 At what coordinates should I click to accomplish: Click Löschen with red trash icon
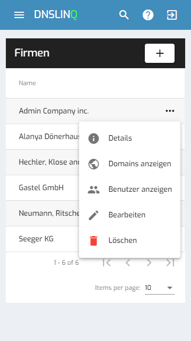(x=129, y=240)
